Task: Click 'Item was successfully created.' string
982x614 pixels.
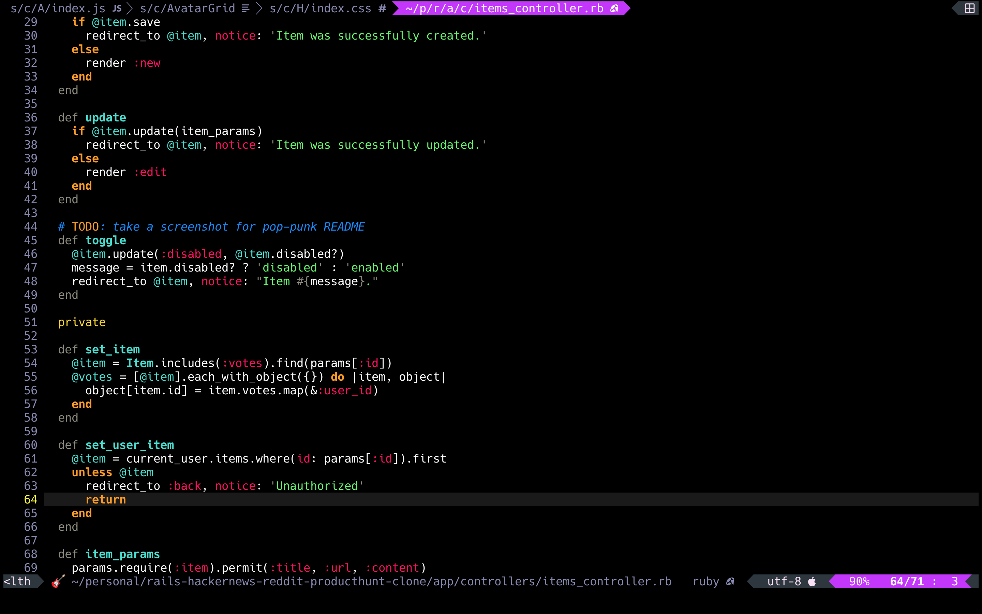Action: [x=378, y=36]
